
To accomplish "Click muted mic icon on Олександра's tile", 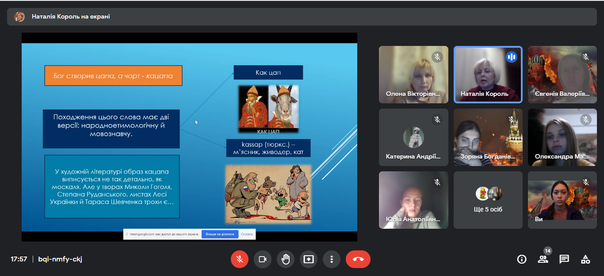I will tap(586, 120).
